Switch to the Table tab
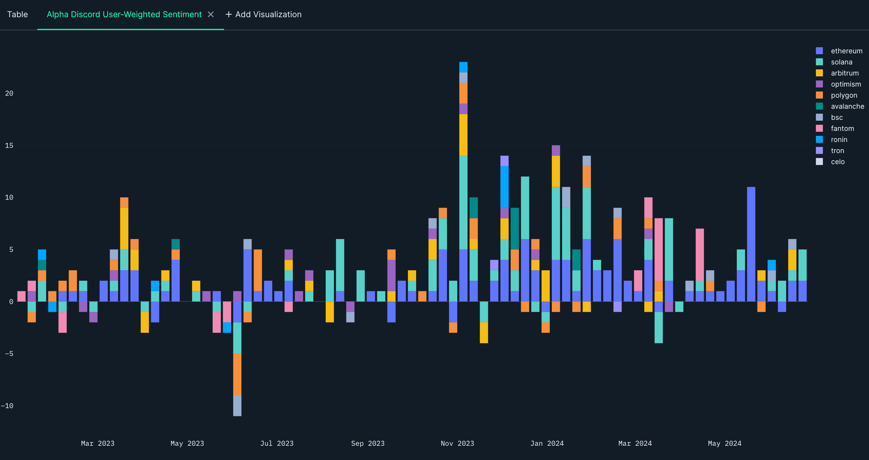The height and width of the screenshot is (460, 869). (18, 15)
